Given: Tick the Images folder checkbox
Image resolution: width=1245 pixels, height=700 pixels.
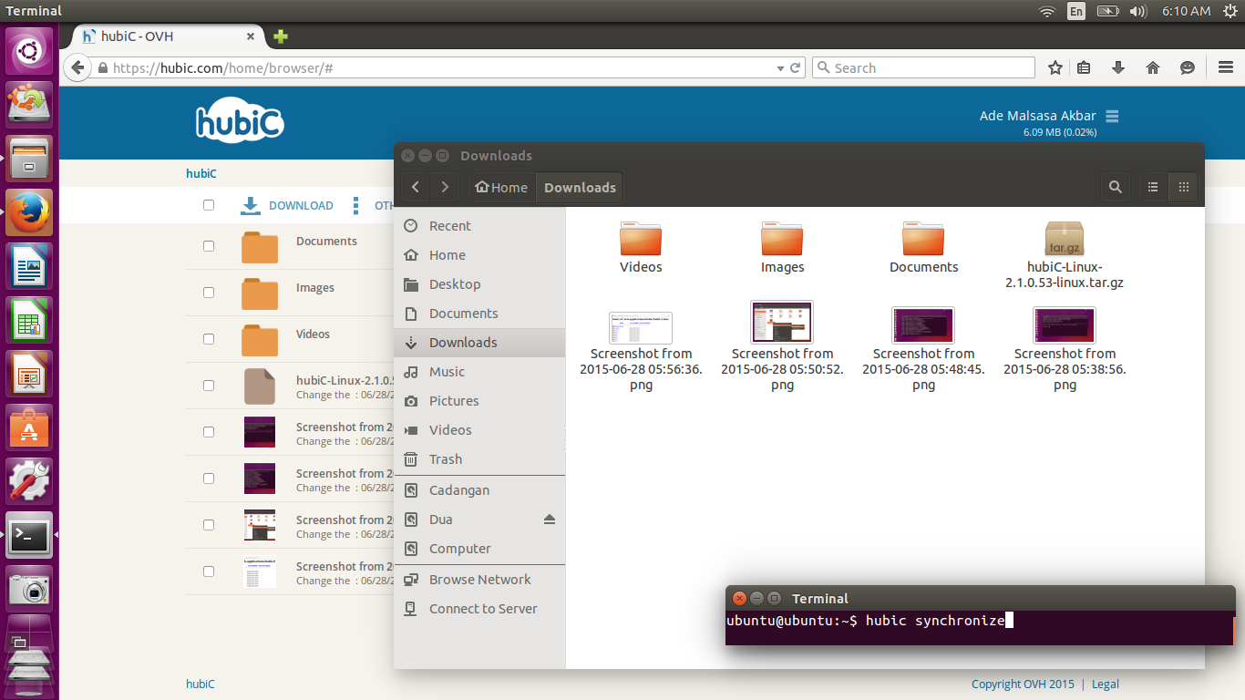Looking at the screenshot, I should pos(209,293).
